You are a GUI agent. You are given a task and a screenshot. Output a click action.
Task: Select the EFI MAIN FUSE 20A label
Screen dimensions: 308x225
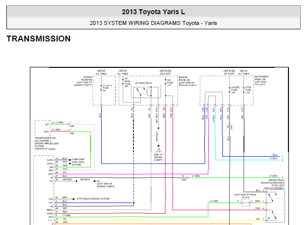click(x=127, y=82)
